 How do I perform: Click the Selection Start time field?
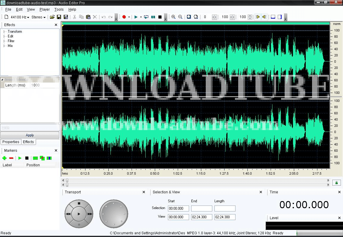[x=178, y=208]
